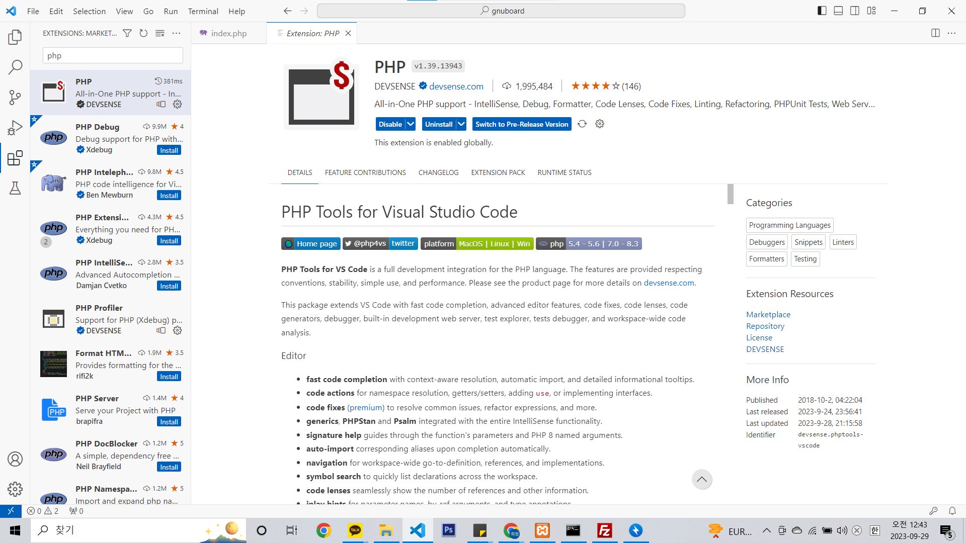Select PHP Intelephense in extensions list
This screenshot has height=543, width=966.
(x=110, y=184)
